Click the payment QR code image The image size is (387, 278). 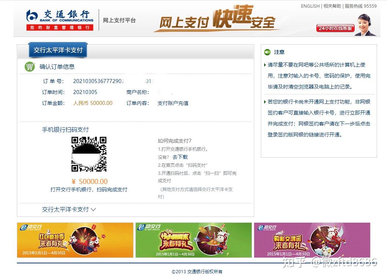pos(89,154)
